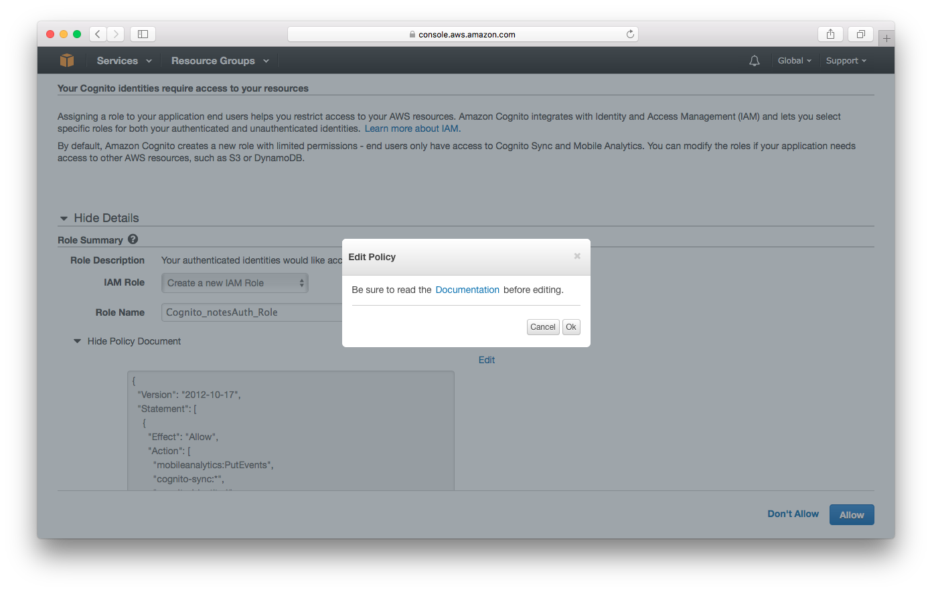Click the "cognito-sync:*" policy line
932x592 pixels.
pos(188,479)
